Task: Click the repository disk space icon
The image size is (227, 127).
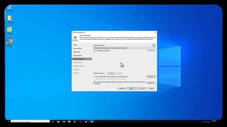Action: pyautogui.click(x=94, y=51)
